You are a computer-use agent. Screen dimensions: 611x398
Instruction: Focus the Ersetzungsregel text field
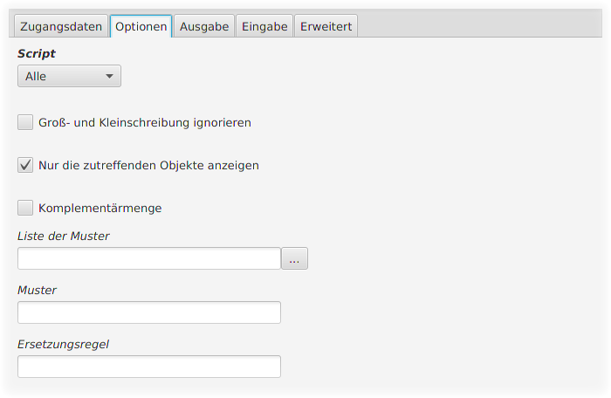click(x=149, y=367)
